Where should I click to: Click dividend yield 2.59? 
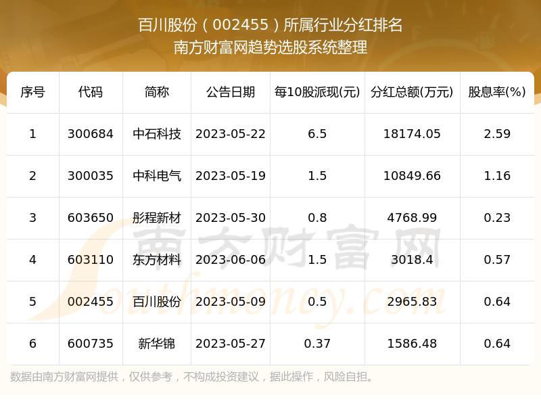[x=497, y=134]
